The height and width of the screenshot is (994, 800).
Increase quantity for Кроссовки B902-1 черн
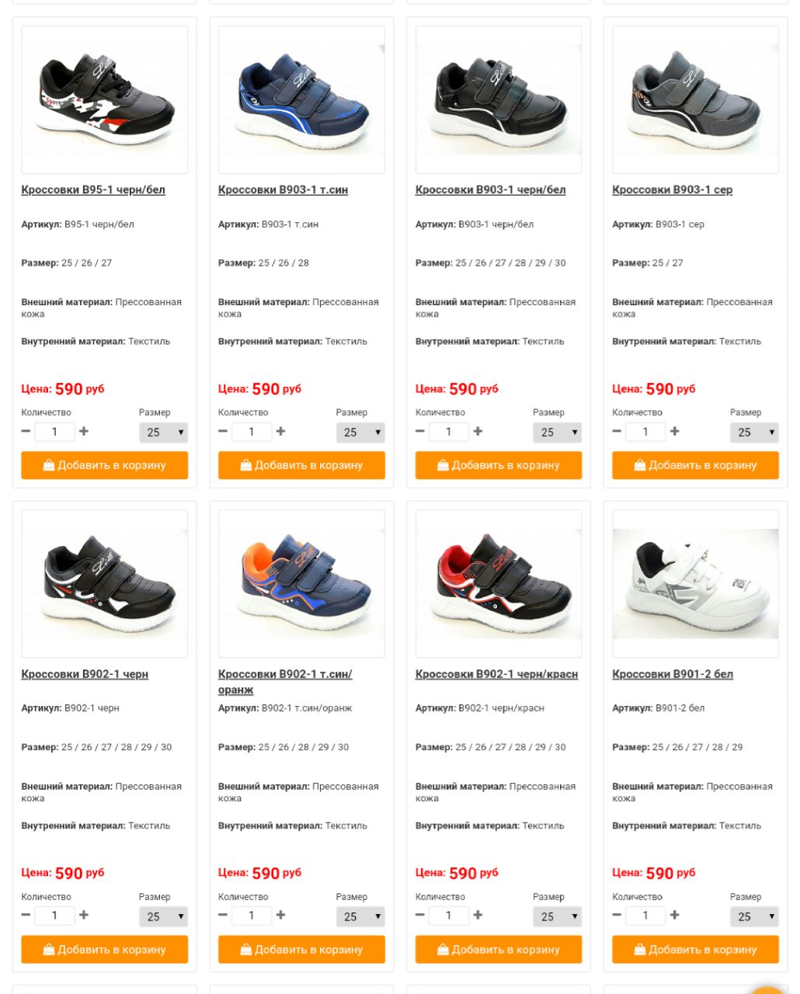point(84,915)
